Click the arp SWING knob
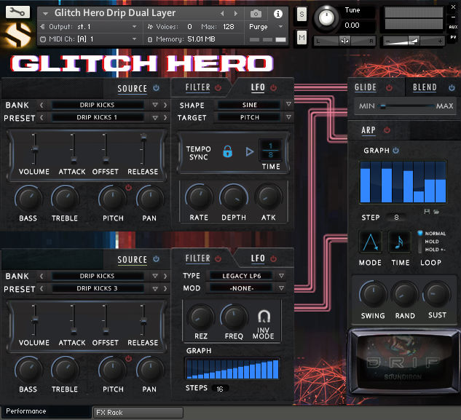 coord(373,295)
